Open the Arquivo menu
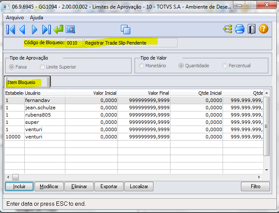The height and width of the screenshot is (213, 279). pos(15,18)
